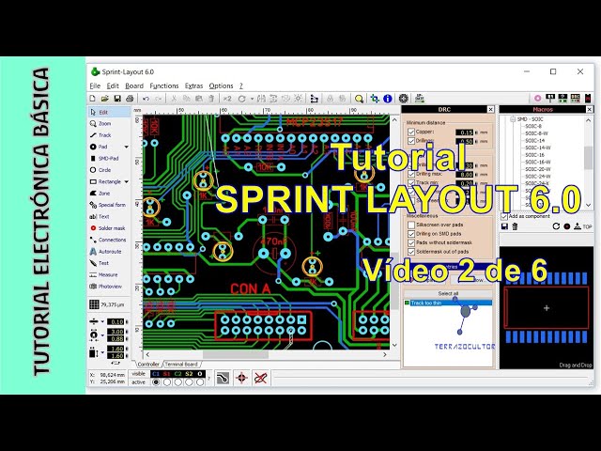Open the Extras menu
The image size is (601, 451).
pyautogui.click(x=194, y=86)
